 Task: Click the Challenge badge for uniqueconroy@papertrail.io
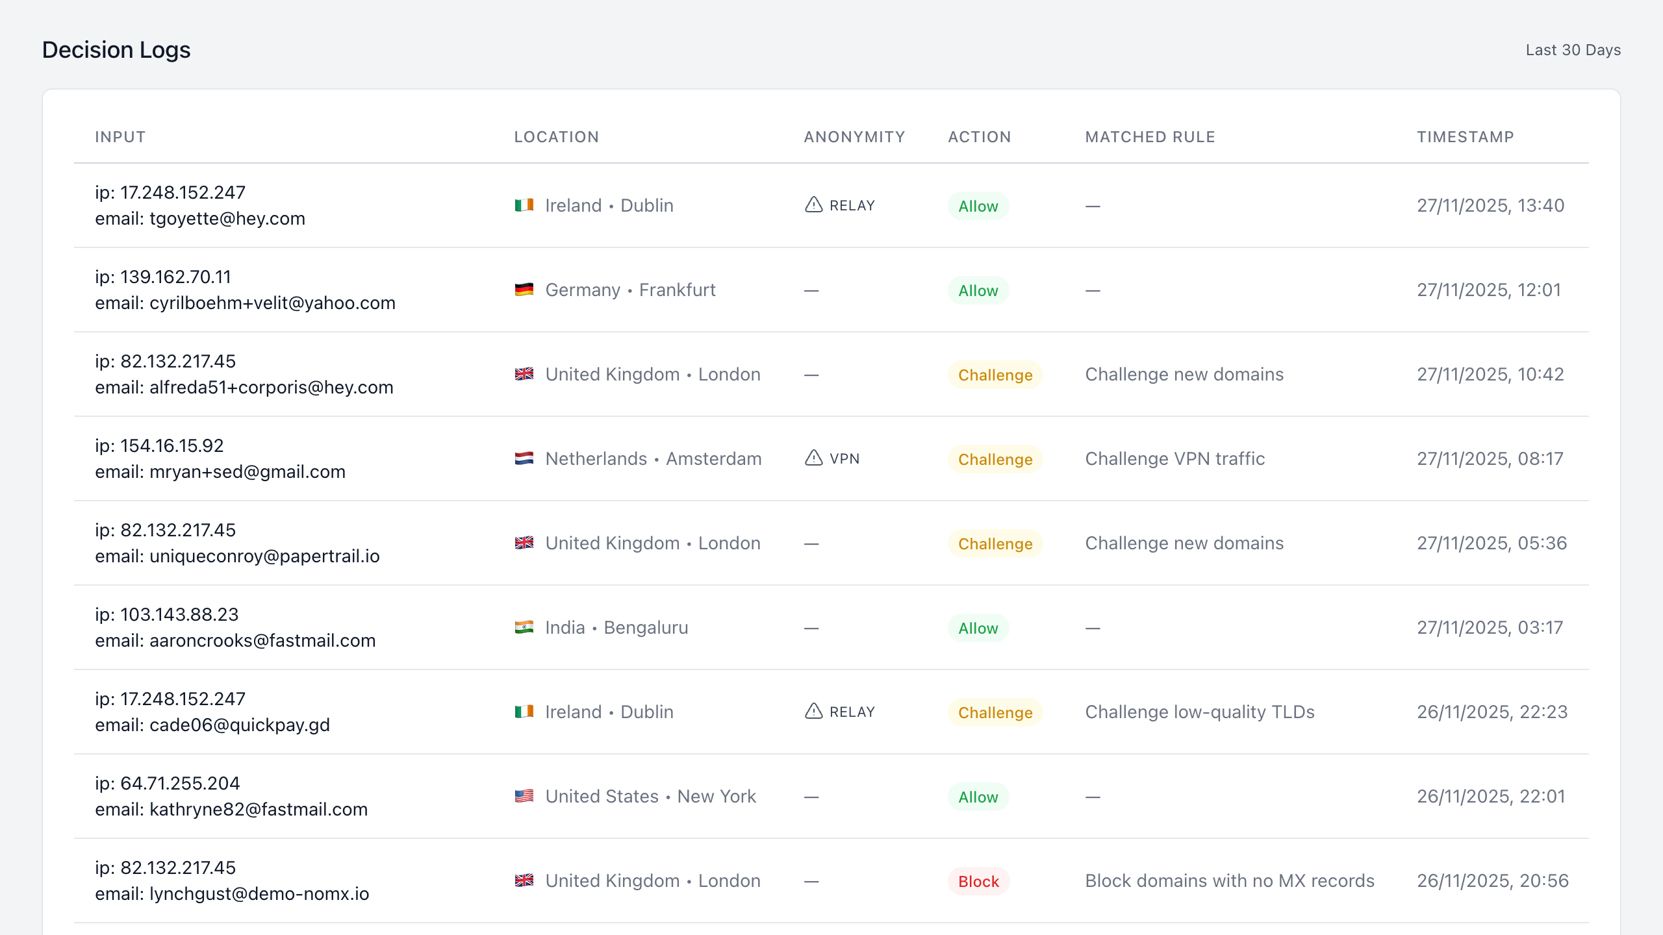point(995,543)
